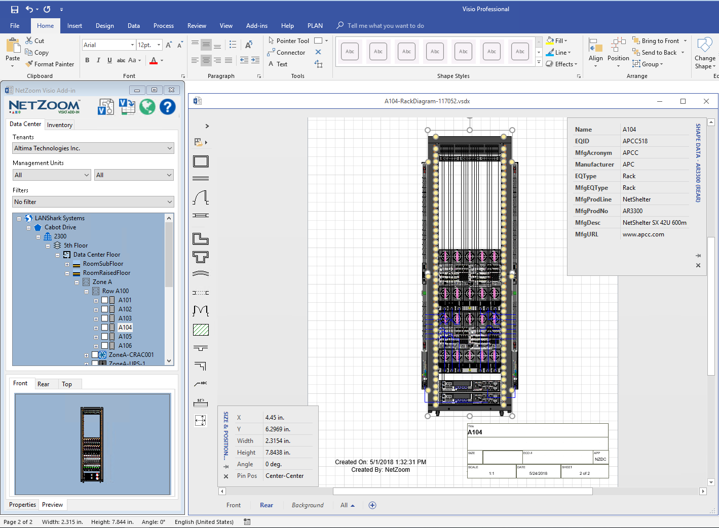Click the add new page plus icon
The image size is (719, 528).
[x=372, y=505]
